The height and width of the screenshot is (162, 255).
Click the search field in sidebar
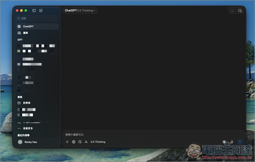[x=37, y=18]
